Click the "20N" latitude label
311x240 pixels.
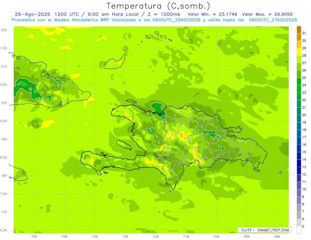pyautogui.click(x=4, y=103)
